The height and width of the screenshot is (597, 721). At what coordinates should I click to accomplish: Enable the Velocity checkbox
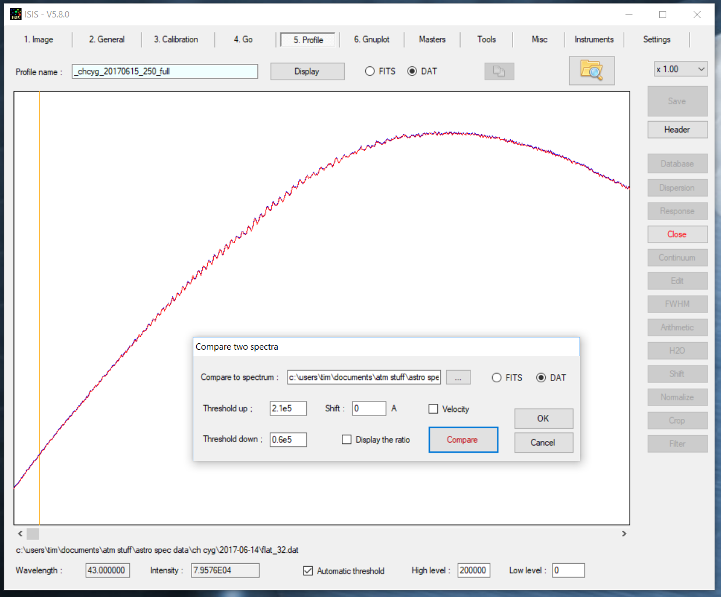(433, 409)
